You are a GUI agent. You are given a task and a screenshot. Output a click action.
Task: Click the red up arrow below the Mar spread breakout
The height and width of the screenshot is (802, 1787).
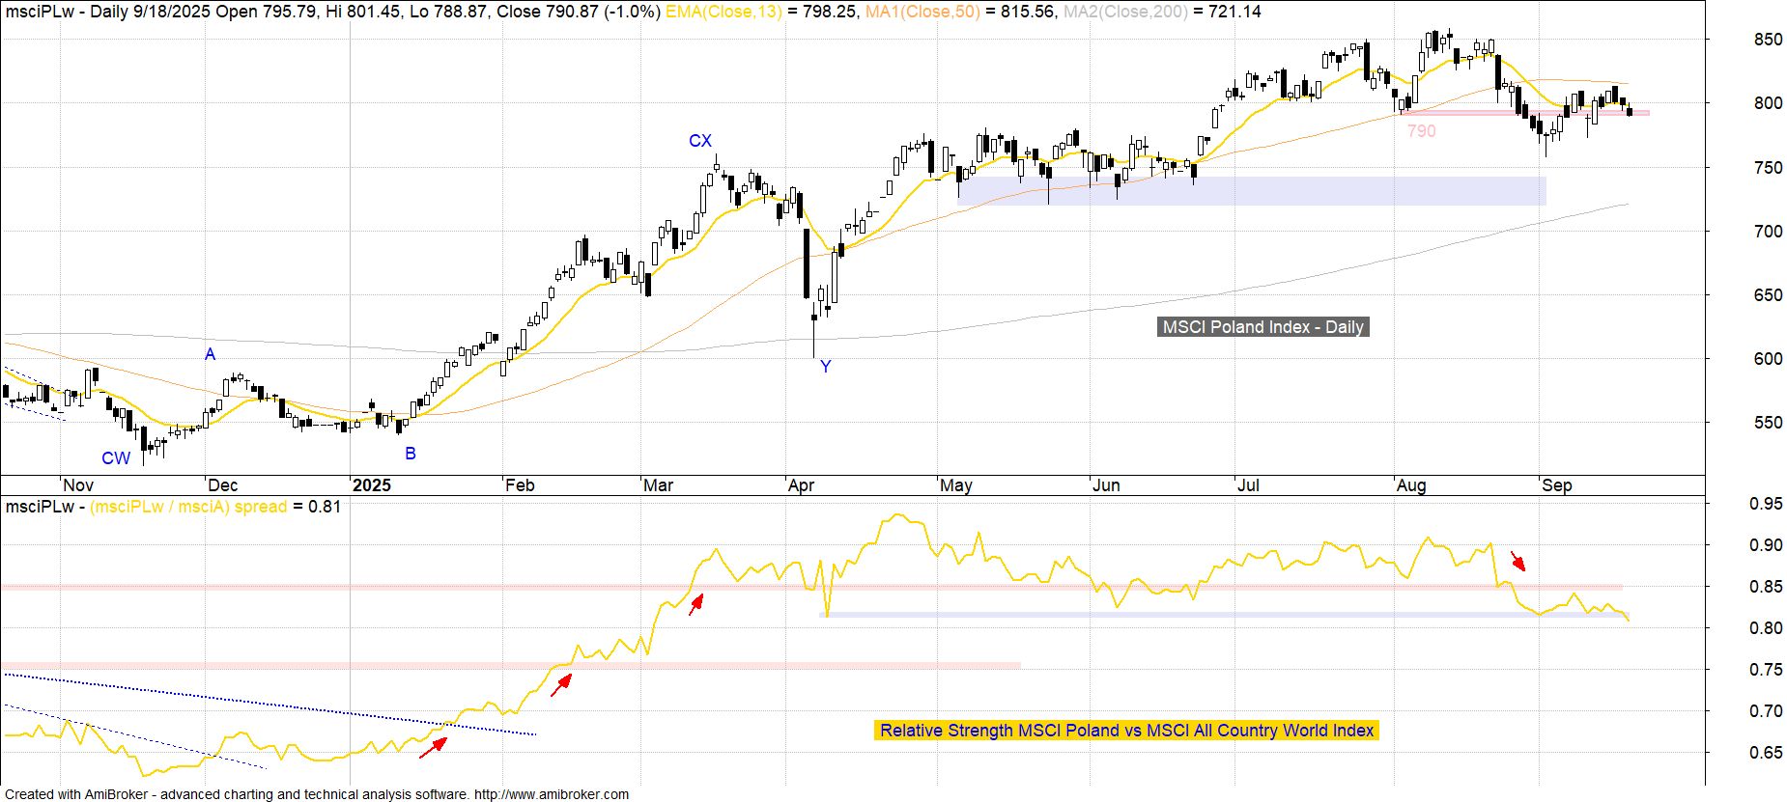tap(695, 604)
